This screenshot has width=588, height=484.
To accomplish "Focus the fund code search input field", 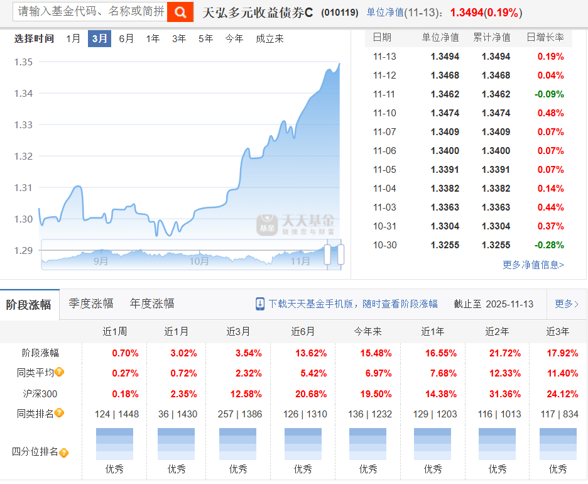I will tap(90, 12).
